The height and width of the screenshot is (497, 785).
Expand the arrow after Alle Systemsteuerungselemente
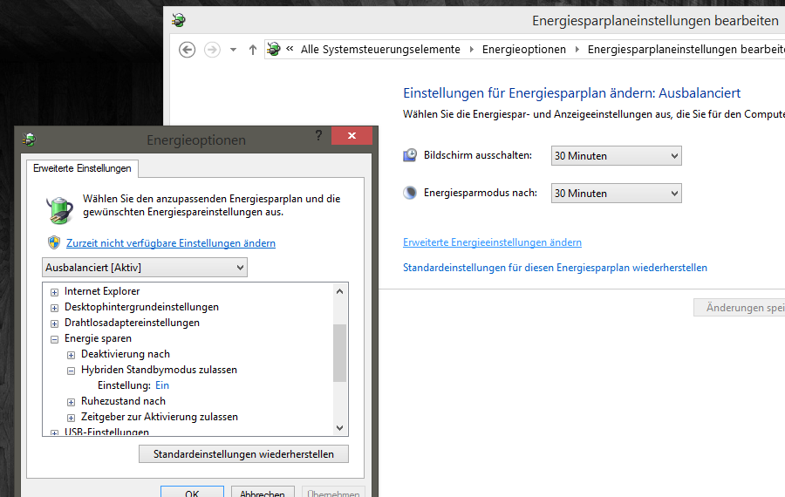(x=471, y=50)
